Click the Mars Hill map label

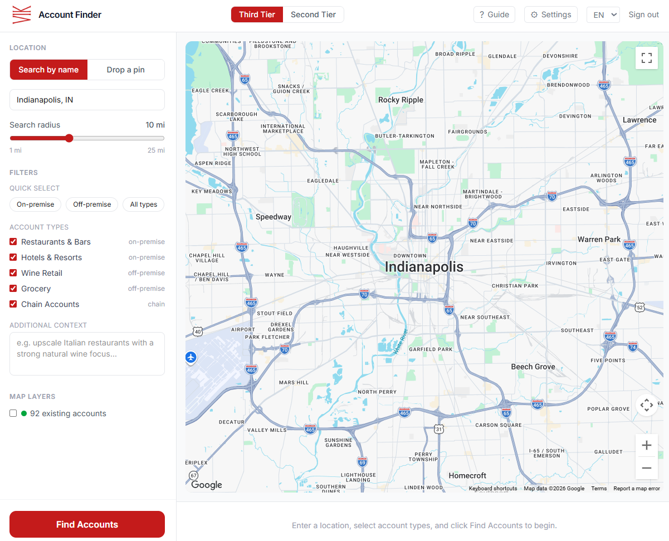(x=294, y=383)
